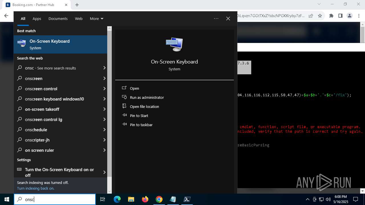Viewport: 365px width, 205px height.
Task: Open the Windows Start menu
Action: pyautogui.click(x=7, y=199)
